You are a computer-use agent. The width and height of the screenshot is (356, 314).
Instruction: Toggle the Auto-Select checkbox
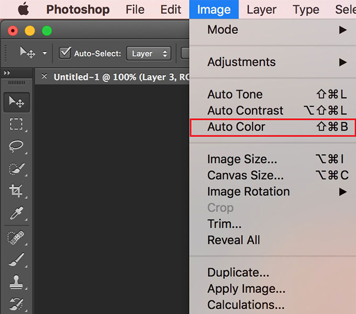[65, 53]
